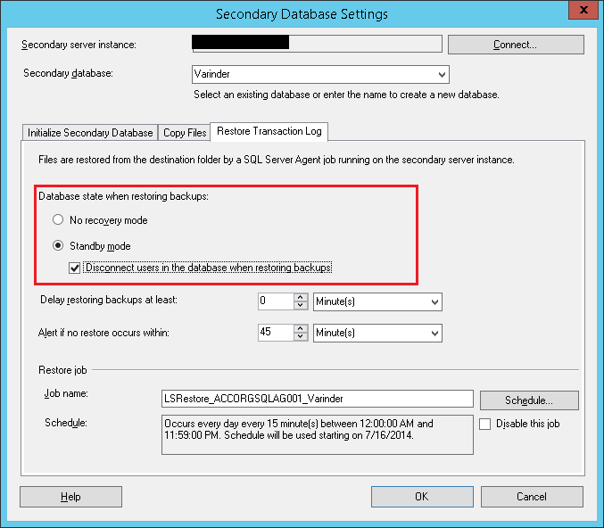Choose the Standby mode radio button
Screen dimensions: 604x528
[x=59, y=245]
